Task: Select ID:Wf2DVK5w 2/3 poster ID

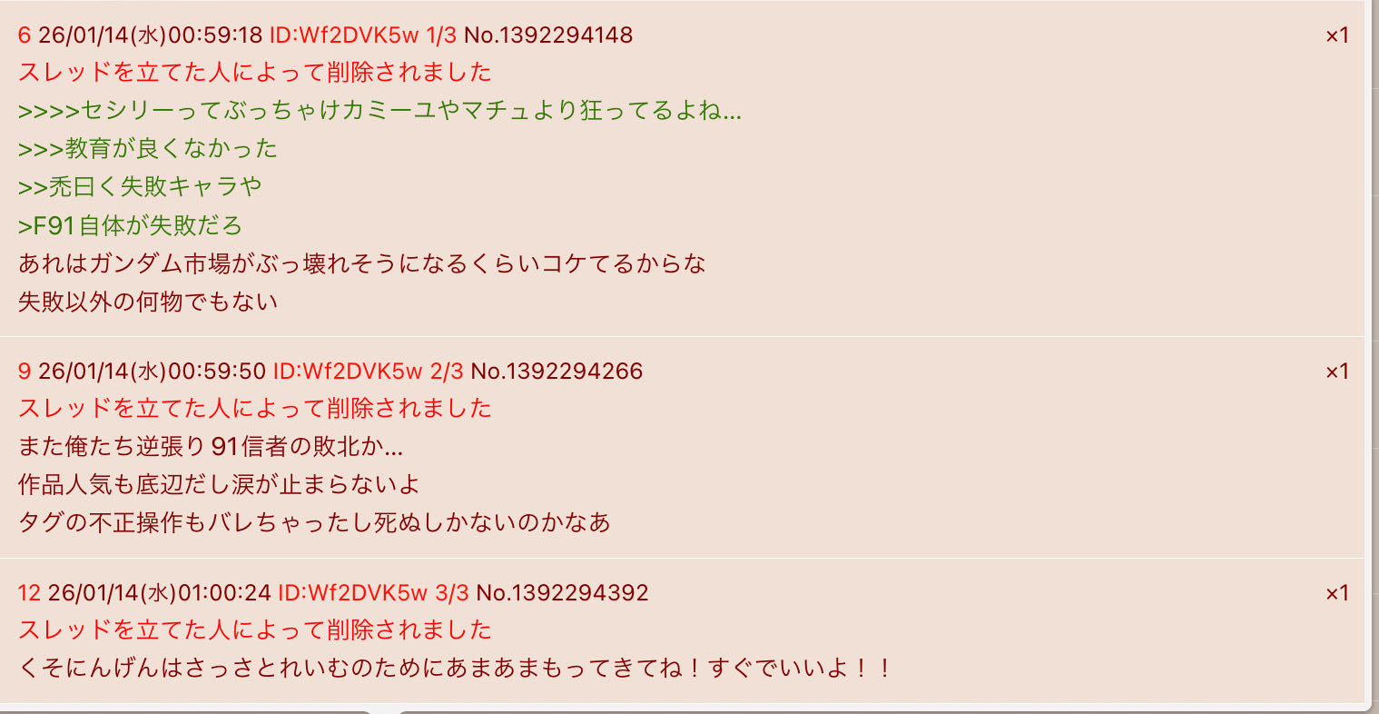Action: tap(368, 372)
